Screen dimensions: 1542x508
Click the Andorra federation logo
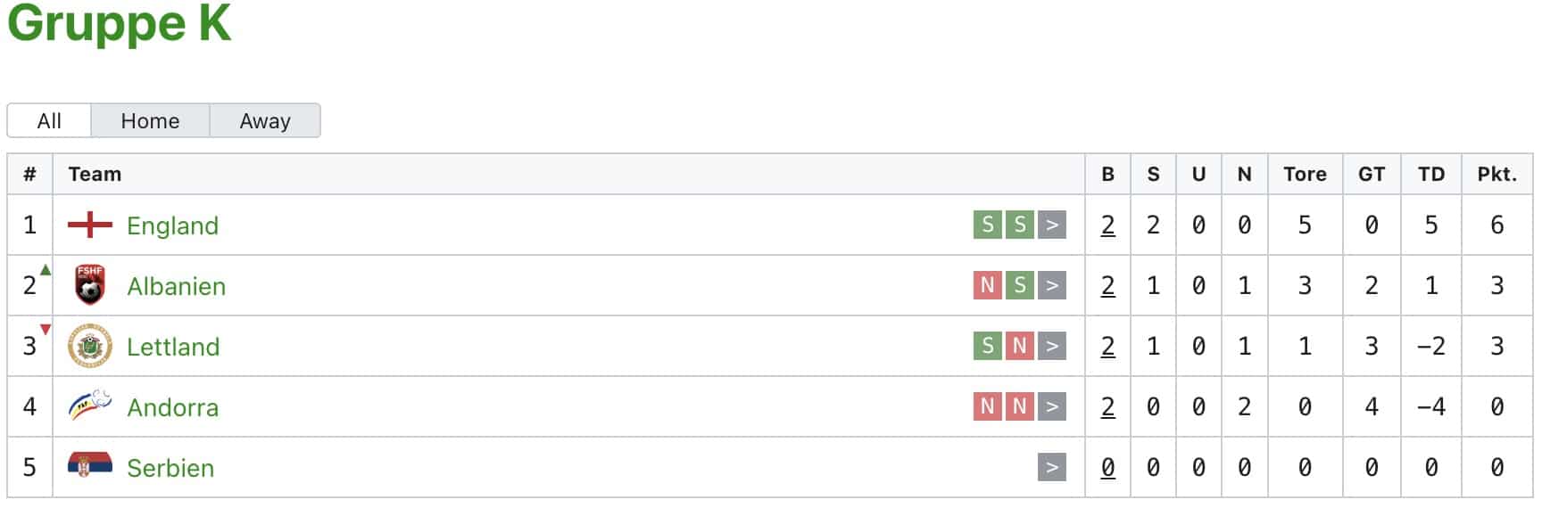[x=90, y=406]
